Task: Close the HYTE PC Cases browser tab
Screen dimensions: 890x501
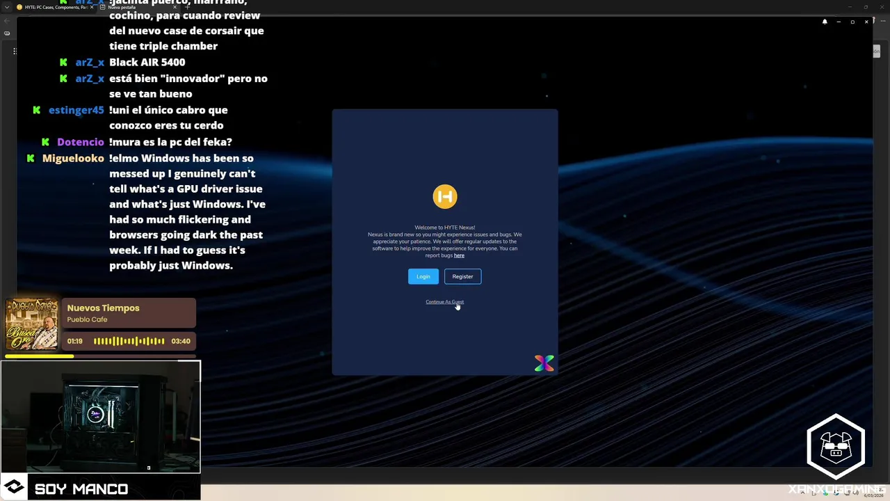Action: [x=92, y=7]
